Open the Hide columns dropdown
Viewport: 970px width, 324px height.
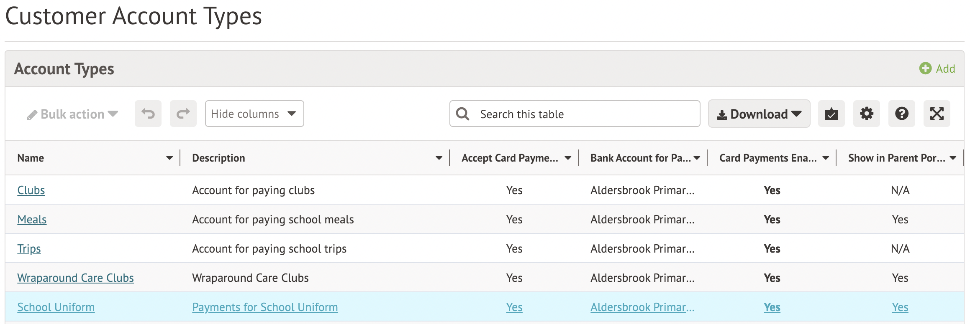click(254, 114)
